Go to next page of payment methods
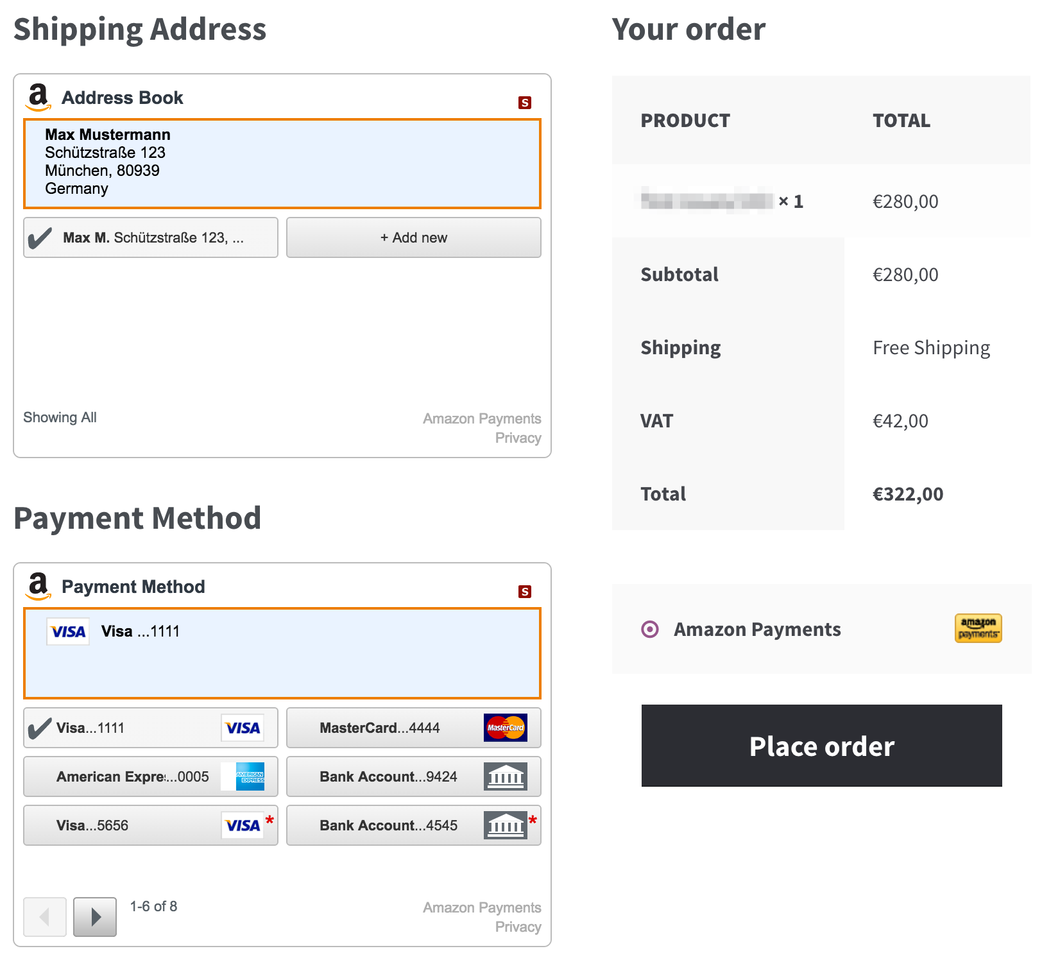Screen dimensions: 1051x960 95,917
